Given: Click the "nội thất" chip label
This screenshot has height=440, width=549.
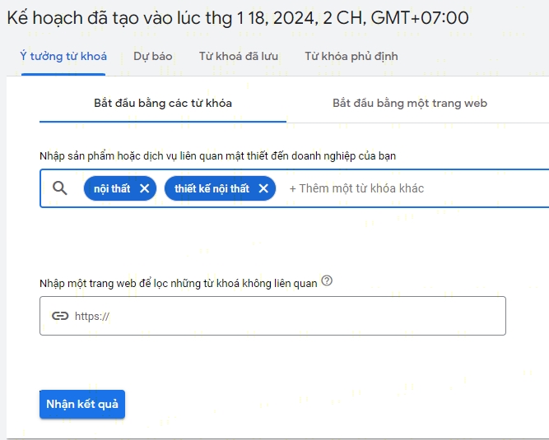Looking at the screenshot, I should tap(112, 188).
